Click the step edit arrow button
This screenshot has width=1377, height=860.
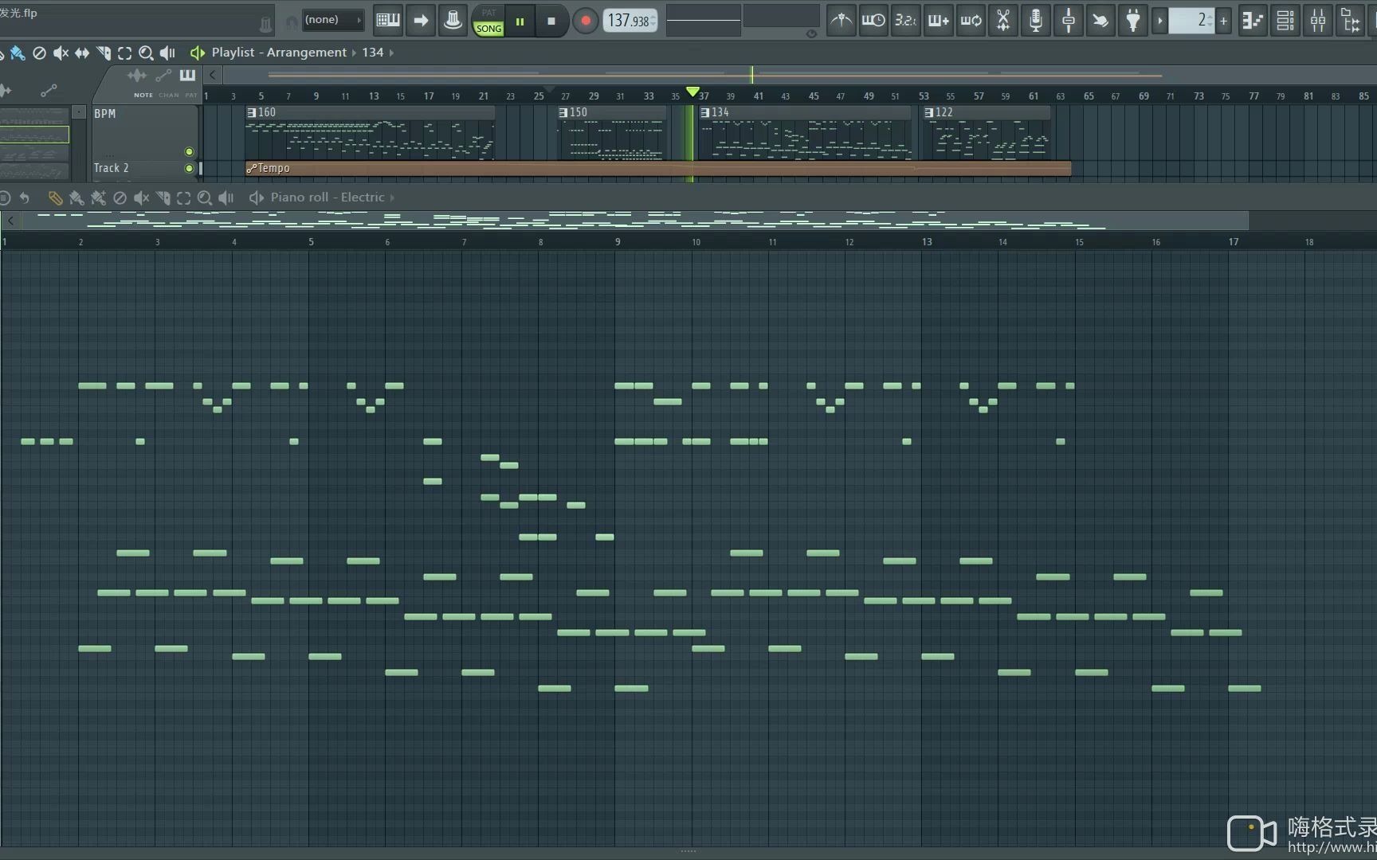click(420, 21)
